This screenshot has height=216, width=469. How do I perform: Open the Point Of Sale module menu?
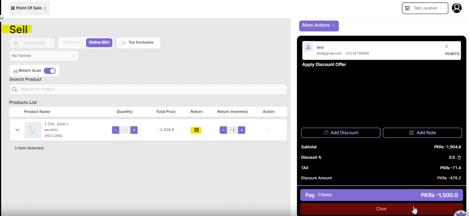coord(29,8)
